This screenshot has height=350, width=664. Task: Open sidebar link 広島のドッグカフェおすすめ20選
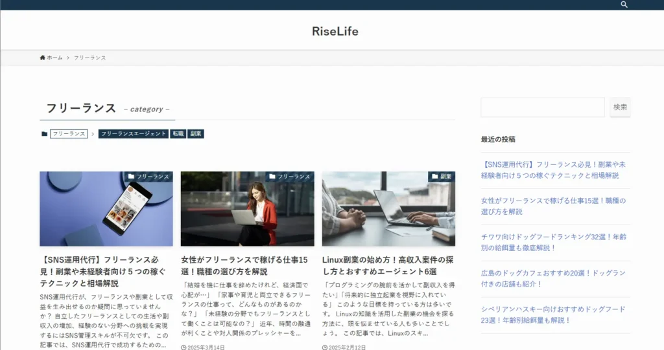(x=553, y=279)
